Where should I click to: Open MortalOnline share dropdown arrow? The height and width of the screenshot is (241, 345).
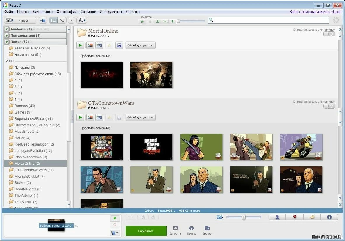click(151, 45)
